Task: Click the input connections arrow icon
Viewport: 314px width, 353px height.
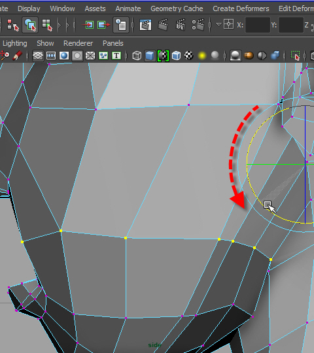Action: click(x=89, y=25)
